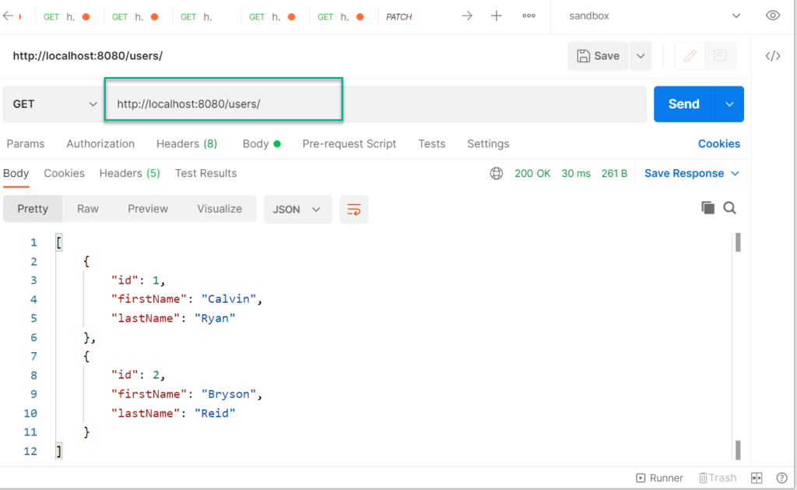Copy the response body using copy icon

tap(707, 207)
